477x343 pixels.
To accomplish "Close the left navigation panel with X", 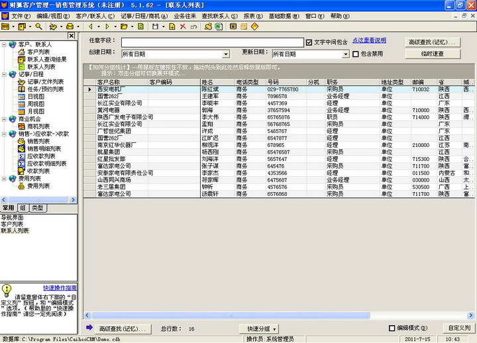I will point(71,36).
